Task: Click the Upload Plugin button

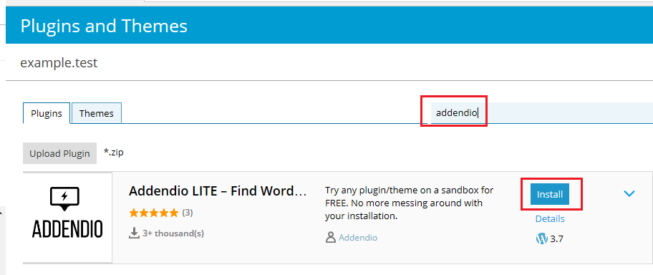Action: point(59,153)
